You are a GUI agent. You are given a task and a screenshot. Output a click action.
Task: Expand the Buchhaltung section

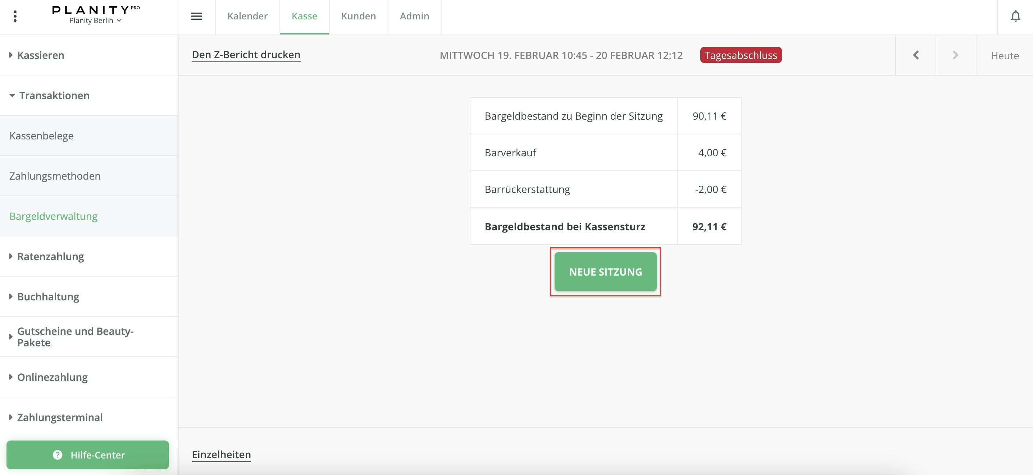pos(48,296)
